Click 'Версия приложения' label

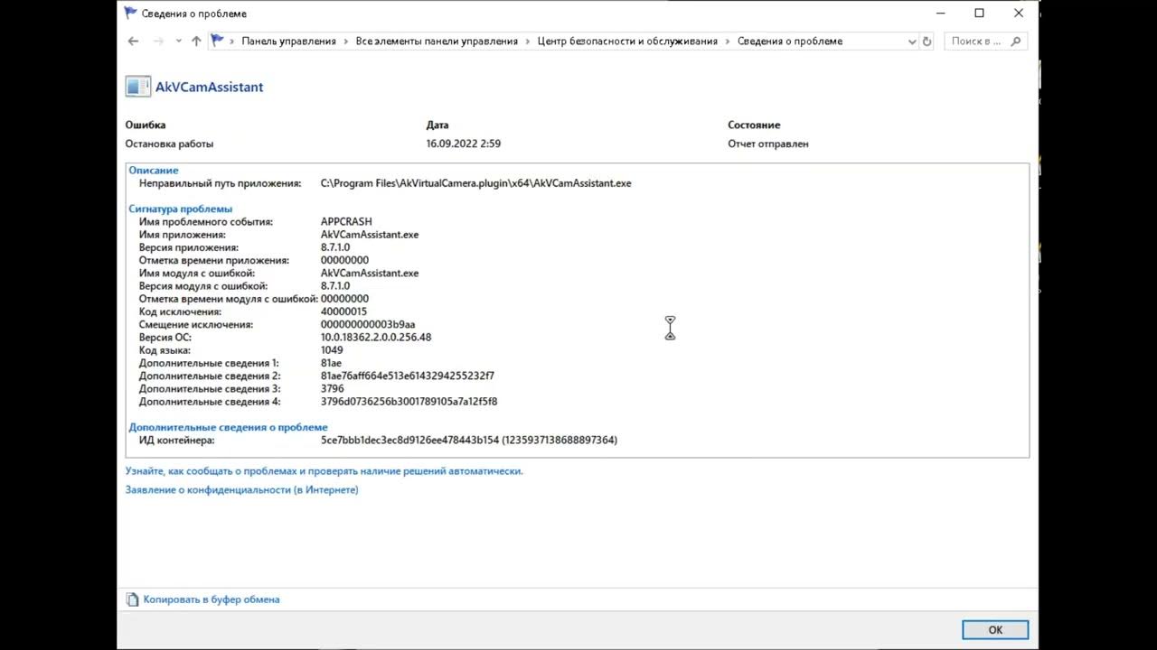[189, 247]
